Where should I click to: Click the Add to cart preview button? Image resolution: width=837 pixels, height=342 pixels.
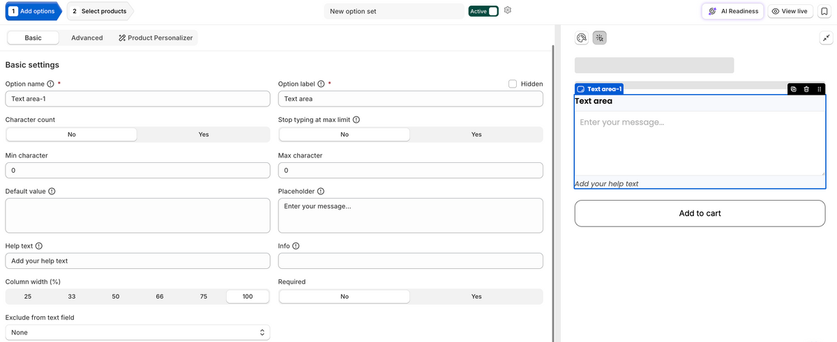(700, 213)
